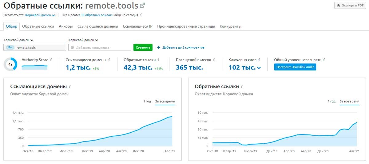This screenshot has width=369, height=164.
Task: Show info icon on Обратные ссылки chart title
Action: point(242,87)
